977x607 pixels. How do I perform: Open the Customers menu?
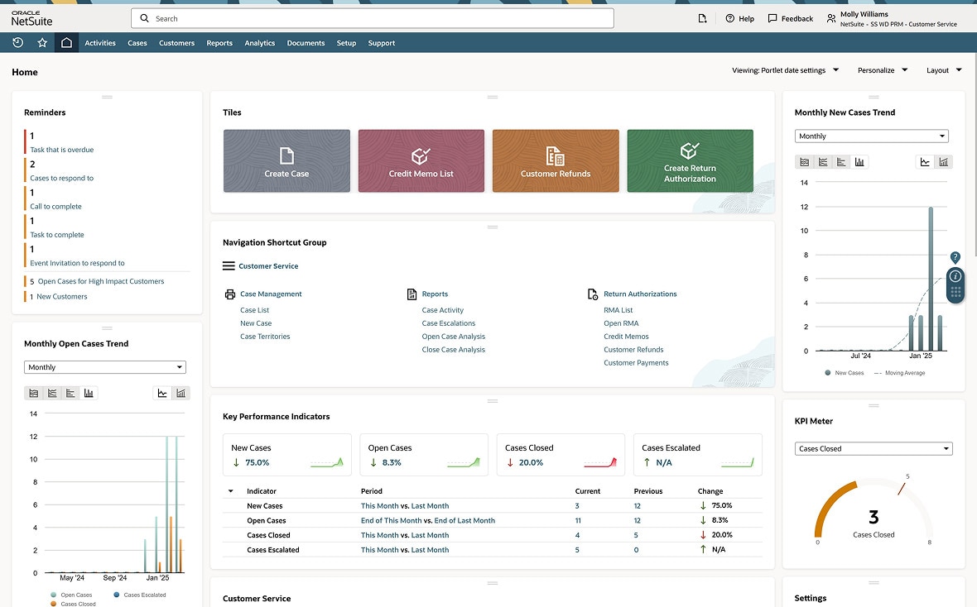click(x=176, y=43)
